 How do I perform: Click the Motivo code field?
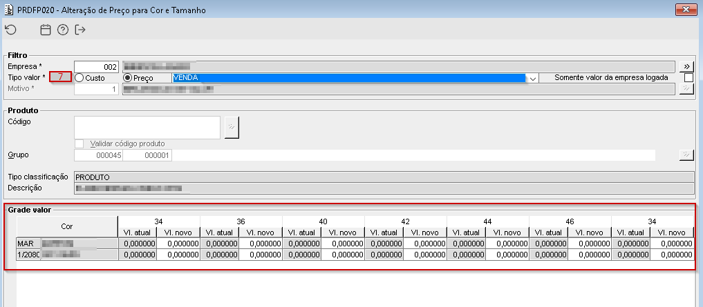(x=96, y=89)
